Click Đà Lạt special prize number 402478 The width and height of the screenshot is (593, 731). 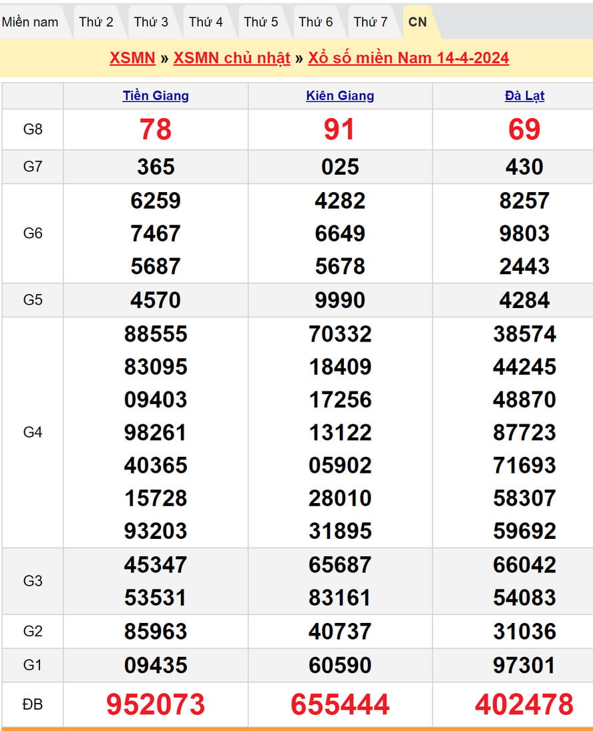pyautogui.click(x=524, y=704)
